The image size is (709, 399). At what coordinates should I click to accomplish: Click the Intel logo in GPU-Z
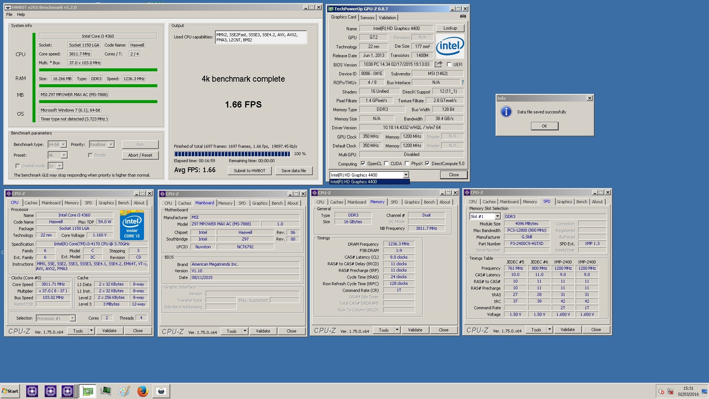pyautogui.click(x=450, y=46)
